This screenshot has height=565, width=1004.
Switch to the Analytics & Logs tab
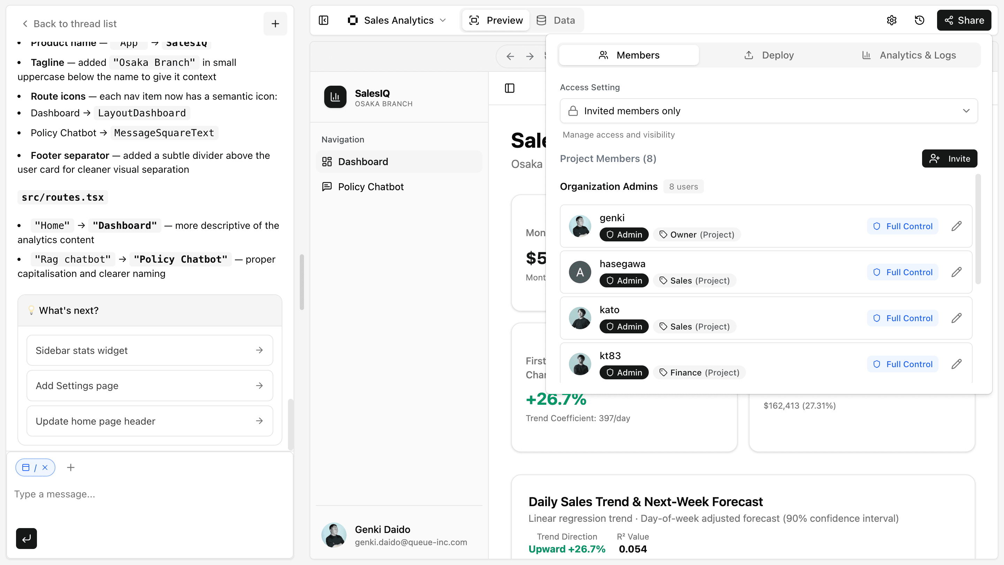pos(909,55)
